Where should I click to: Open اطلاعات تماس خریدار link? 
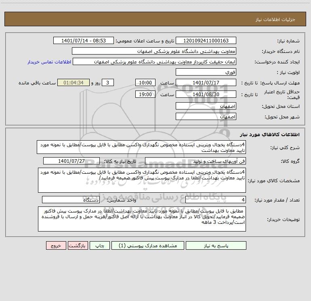[49, 62]
